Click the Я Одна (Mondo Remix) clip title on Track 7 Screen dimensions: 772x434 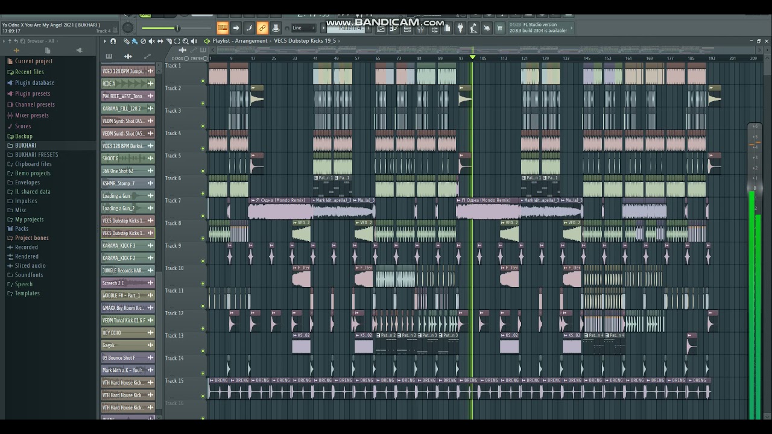pyautogui.click(x=281, y=200)
